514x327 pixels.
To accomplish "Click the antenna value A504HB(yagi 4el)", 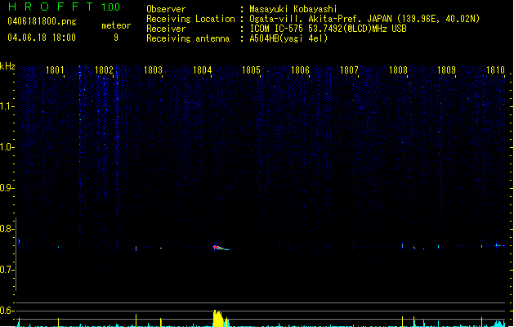I will click(x=288, y=38).
